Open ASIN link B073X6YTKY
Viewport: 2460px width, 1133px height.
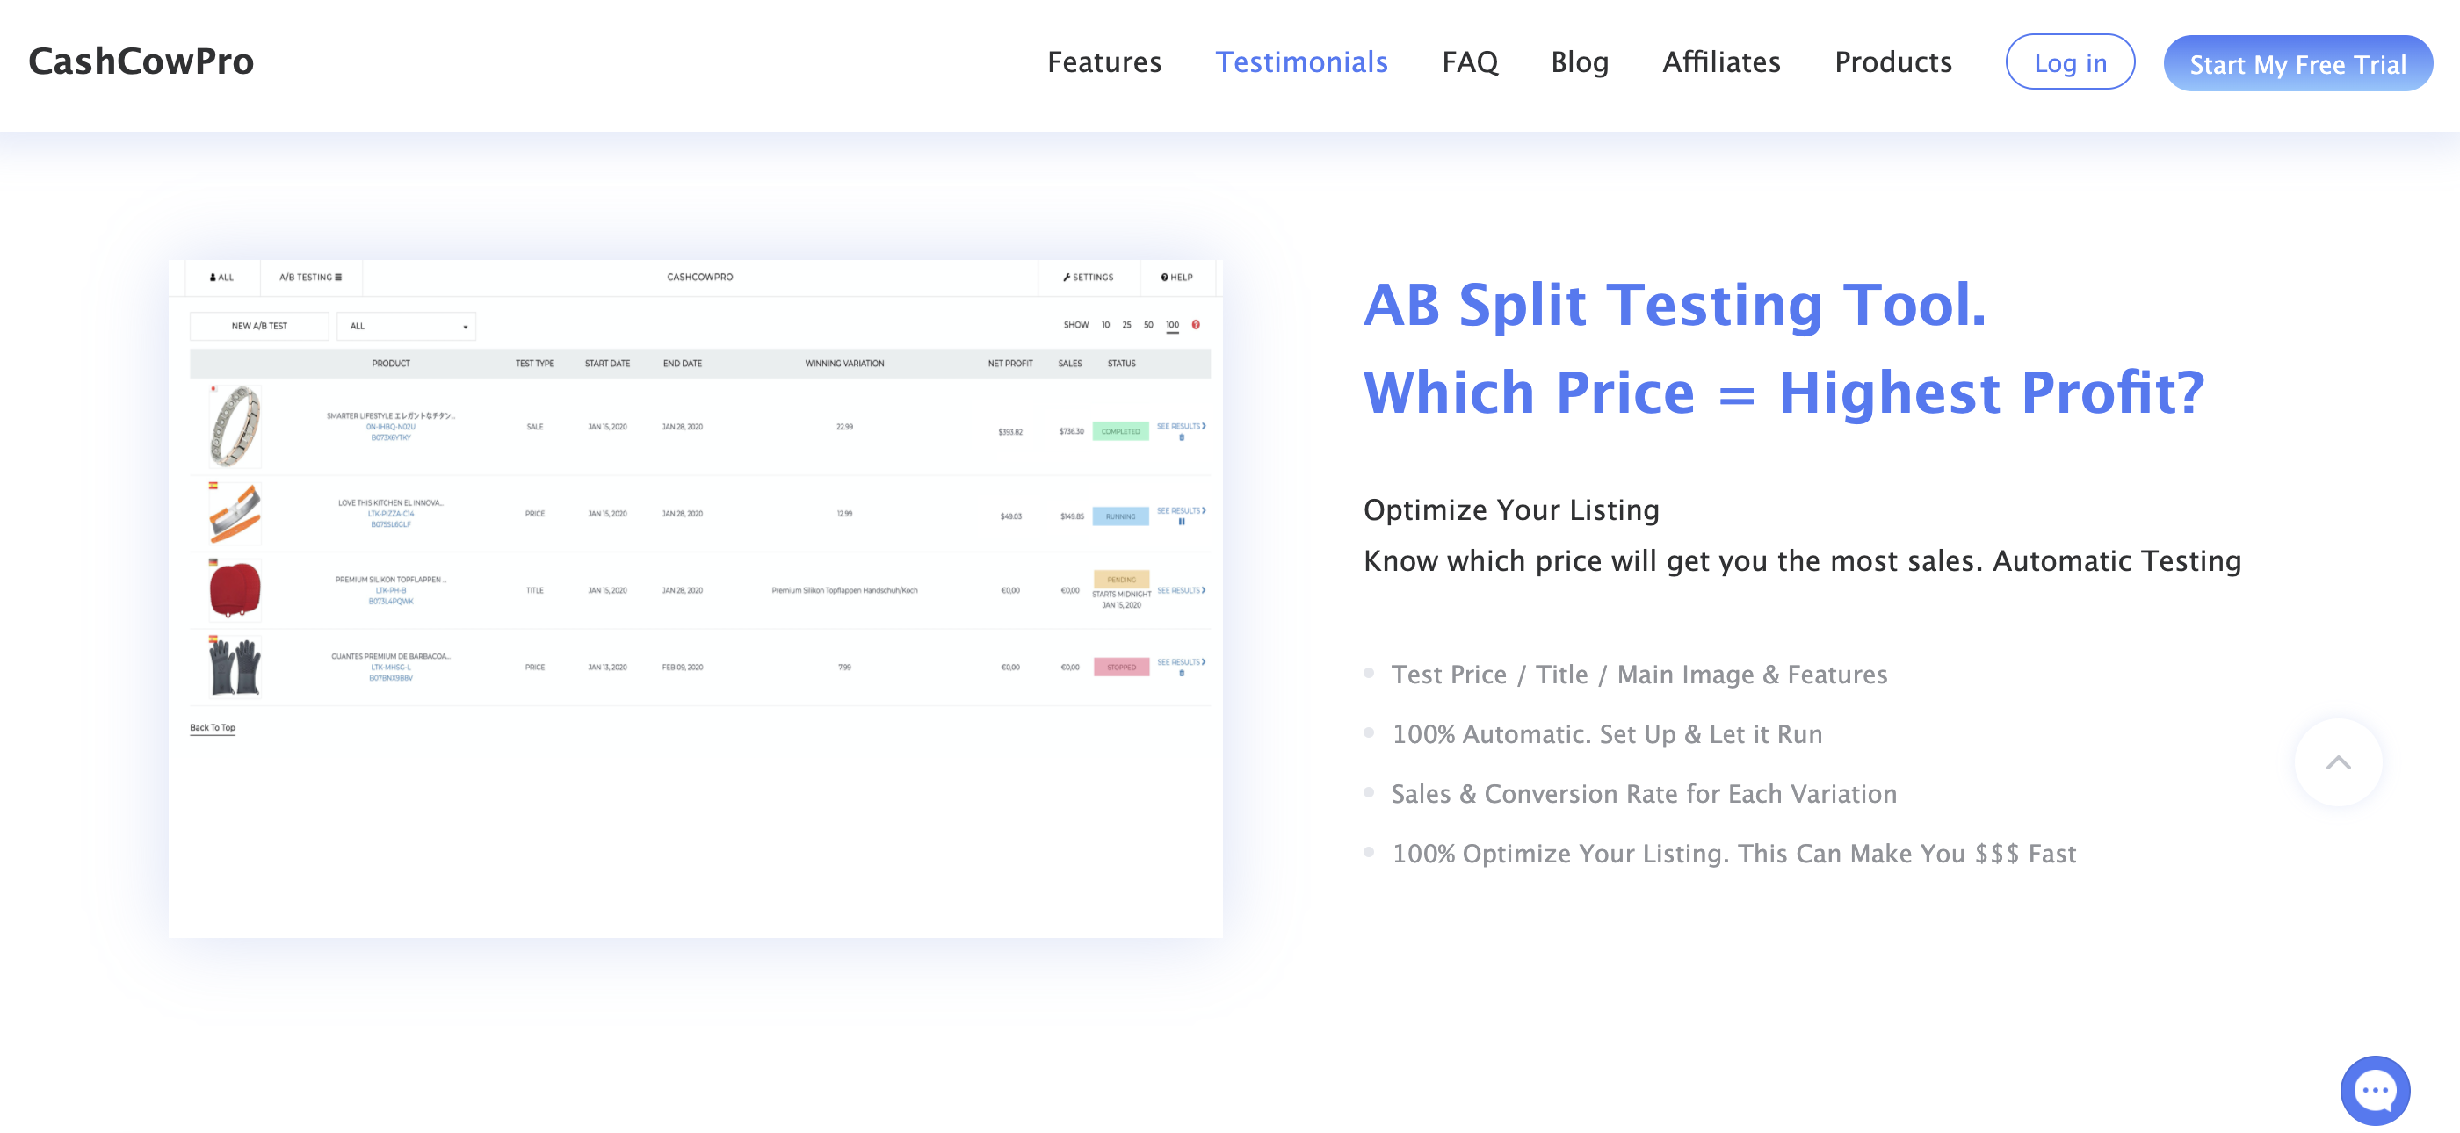click(391, 437)
